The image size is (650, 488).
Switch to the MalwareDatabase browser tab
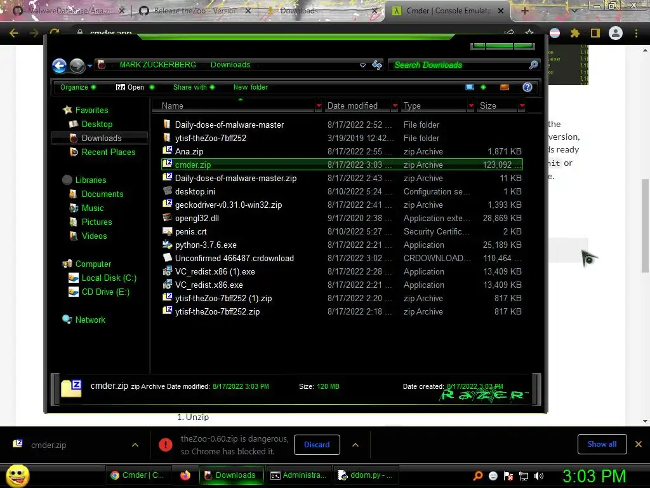[x=69, y=11]
